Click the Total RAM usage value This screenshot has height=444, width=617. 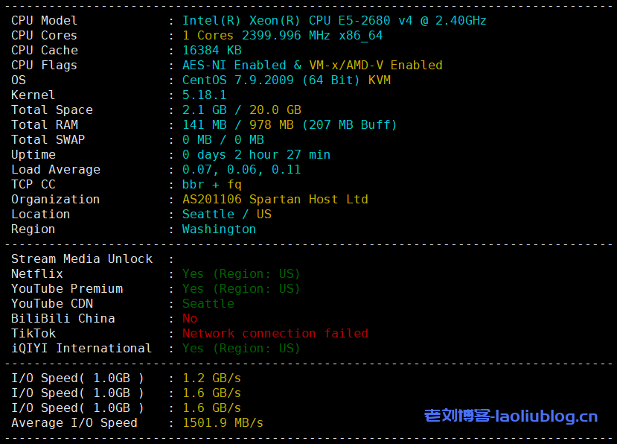click(x=290, y=124)
